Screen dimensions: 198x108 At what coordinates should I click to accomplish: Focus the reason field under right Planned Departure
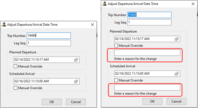tap(147, 53)
